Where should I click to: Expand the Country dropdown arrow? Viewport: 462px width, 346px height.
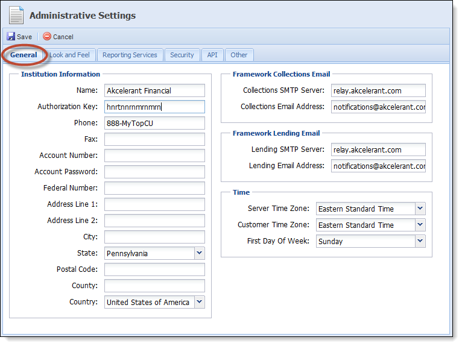point(200,302)
